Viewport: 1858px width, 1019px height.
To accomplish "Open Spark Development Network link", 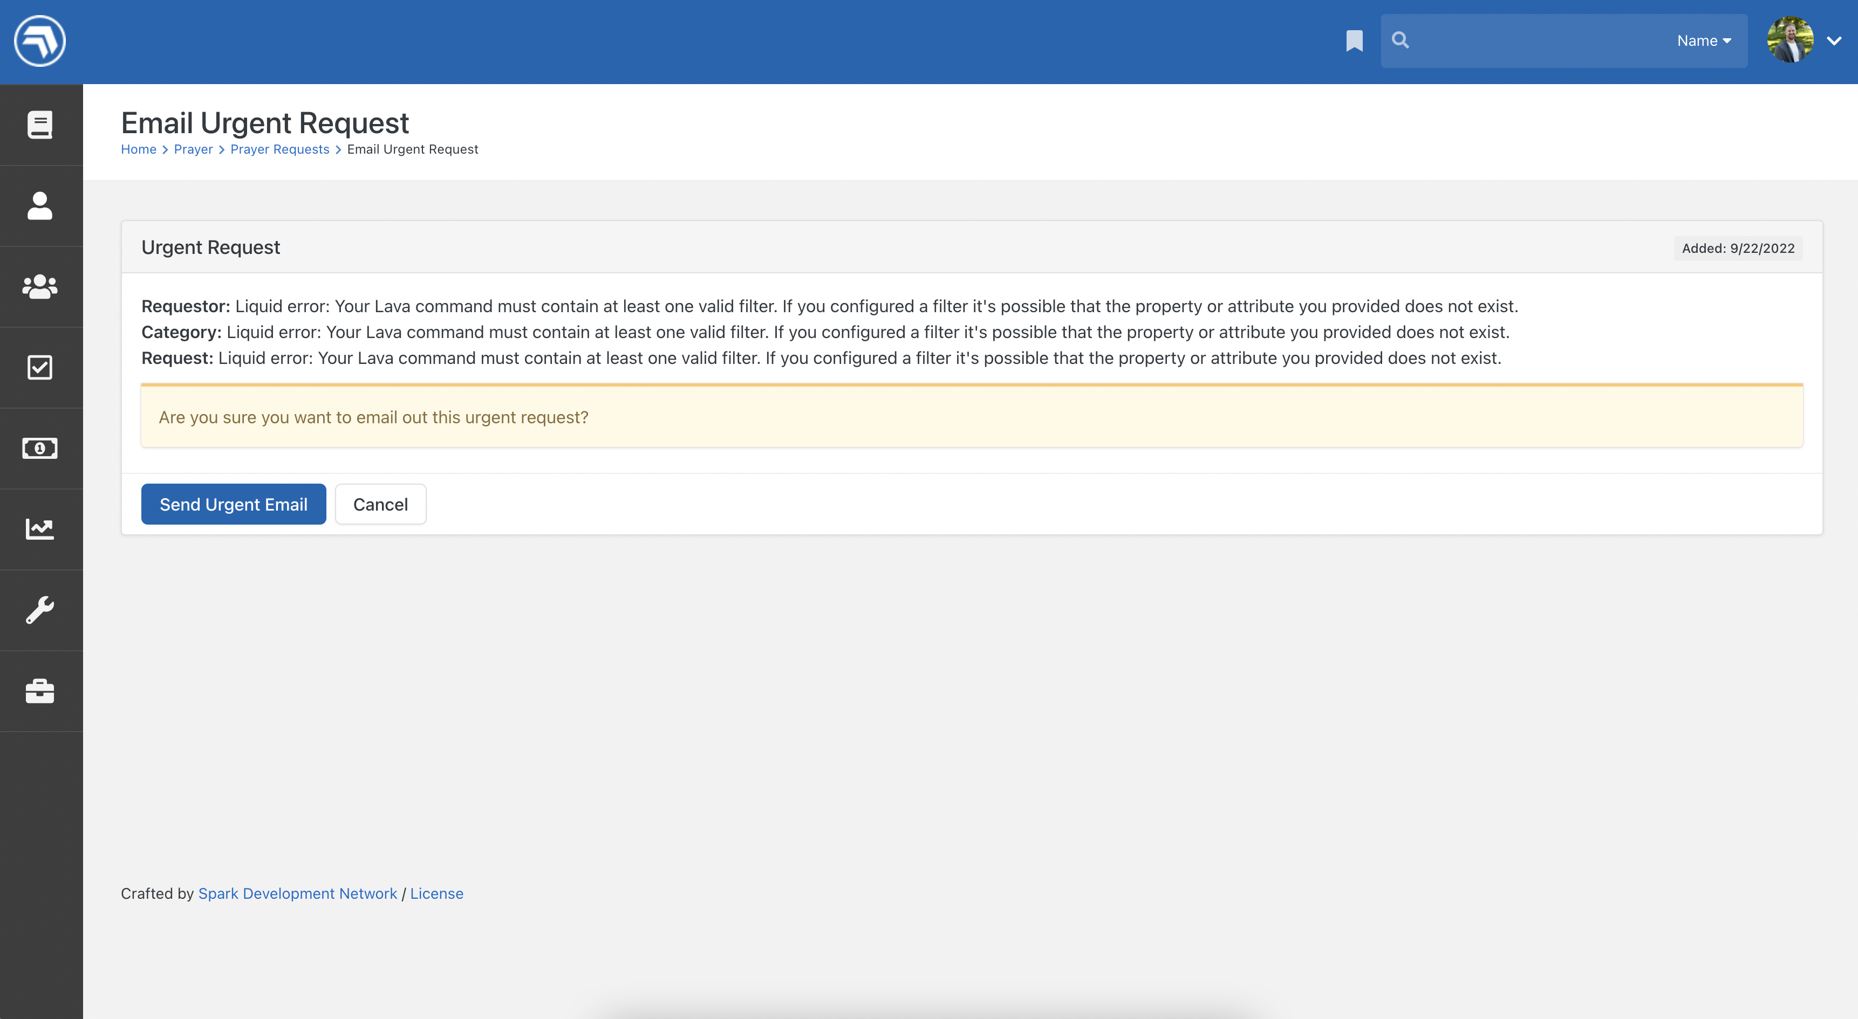I will pyautogui.click(x=297, y=893).
